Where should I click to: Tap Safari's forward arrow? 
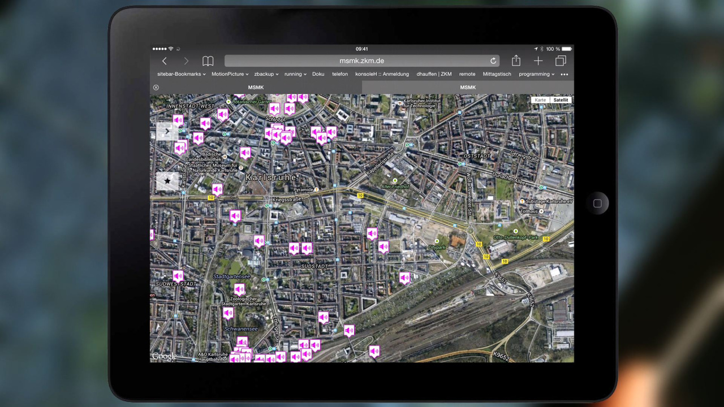pos(186,61)
